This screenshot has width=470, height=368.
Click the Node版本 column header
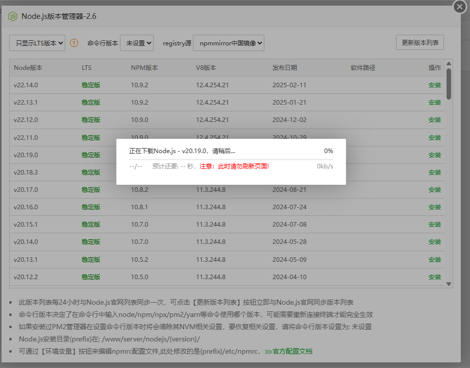(28, 68)
